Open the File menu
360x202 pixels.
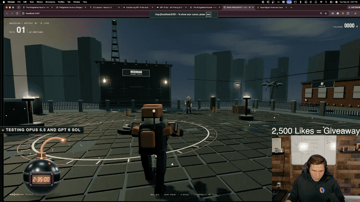(19, 2)
